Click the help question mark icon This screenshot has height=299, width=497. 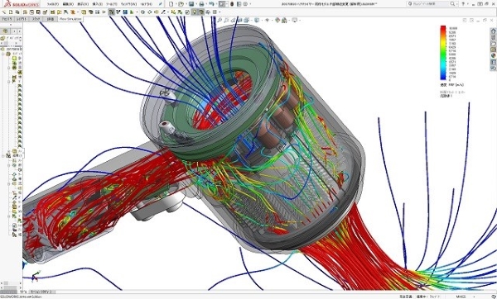tap(463, 4)
